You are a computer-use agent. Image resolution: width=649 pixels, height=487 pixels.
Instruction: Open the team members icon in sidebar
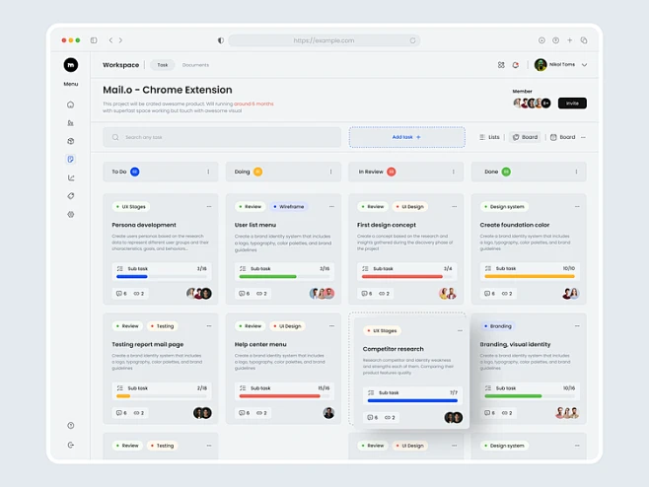tap(71, 123)
